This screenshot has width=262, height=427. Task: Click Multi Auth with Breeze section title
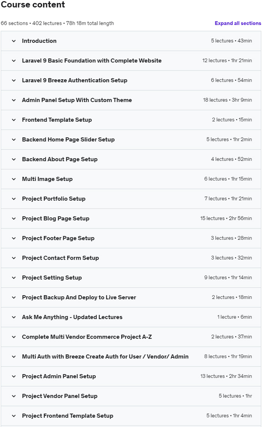[x=105, y=357]
